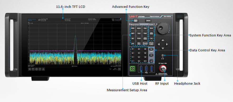
Task: Open the help question-mark icon on LCD
Action: (x=40, y=69)
